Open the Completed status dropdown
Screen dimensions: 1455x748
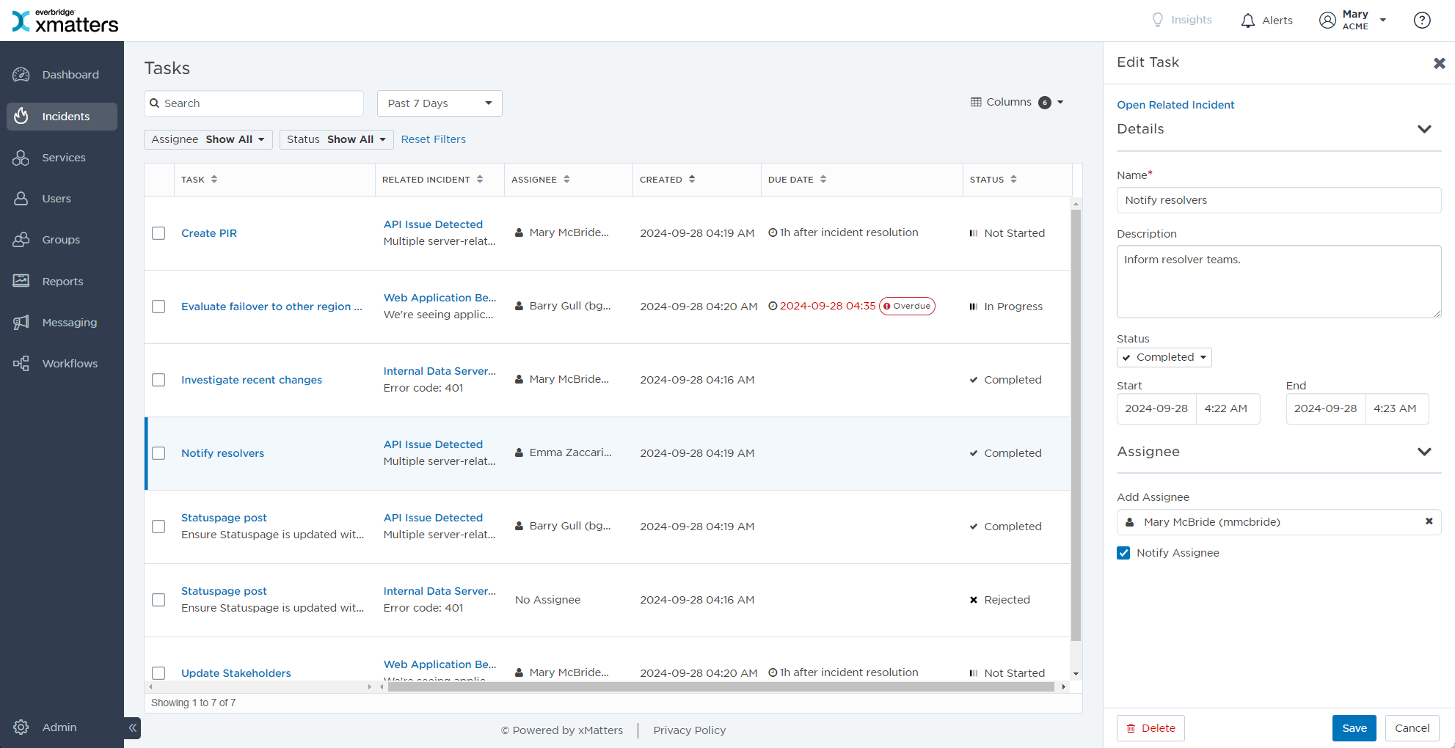(1164, 357)
